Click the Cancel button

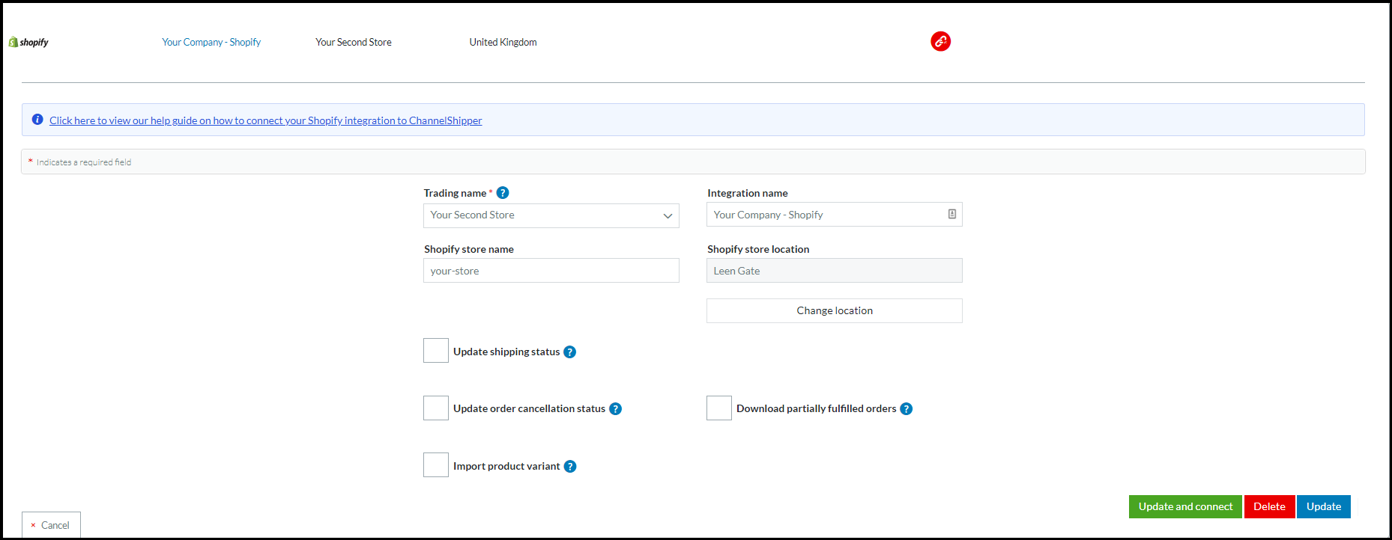(x=51, y=525)
